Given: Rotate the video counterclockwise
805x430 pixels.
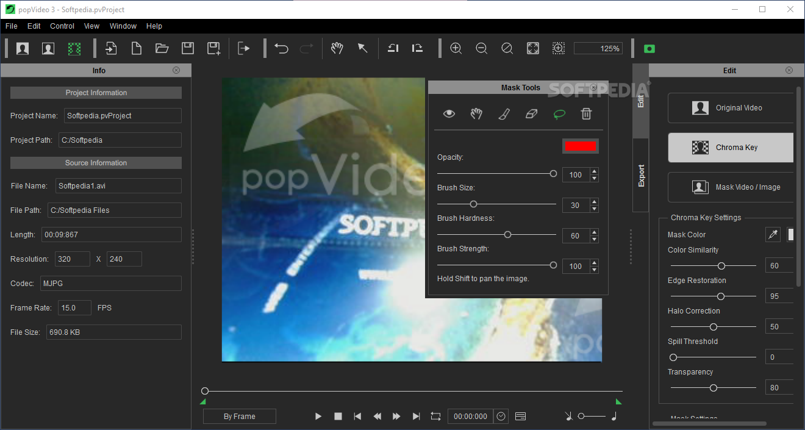Looking at the screenshot, I should pyautogui.click(x=393, y=48).
